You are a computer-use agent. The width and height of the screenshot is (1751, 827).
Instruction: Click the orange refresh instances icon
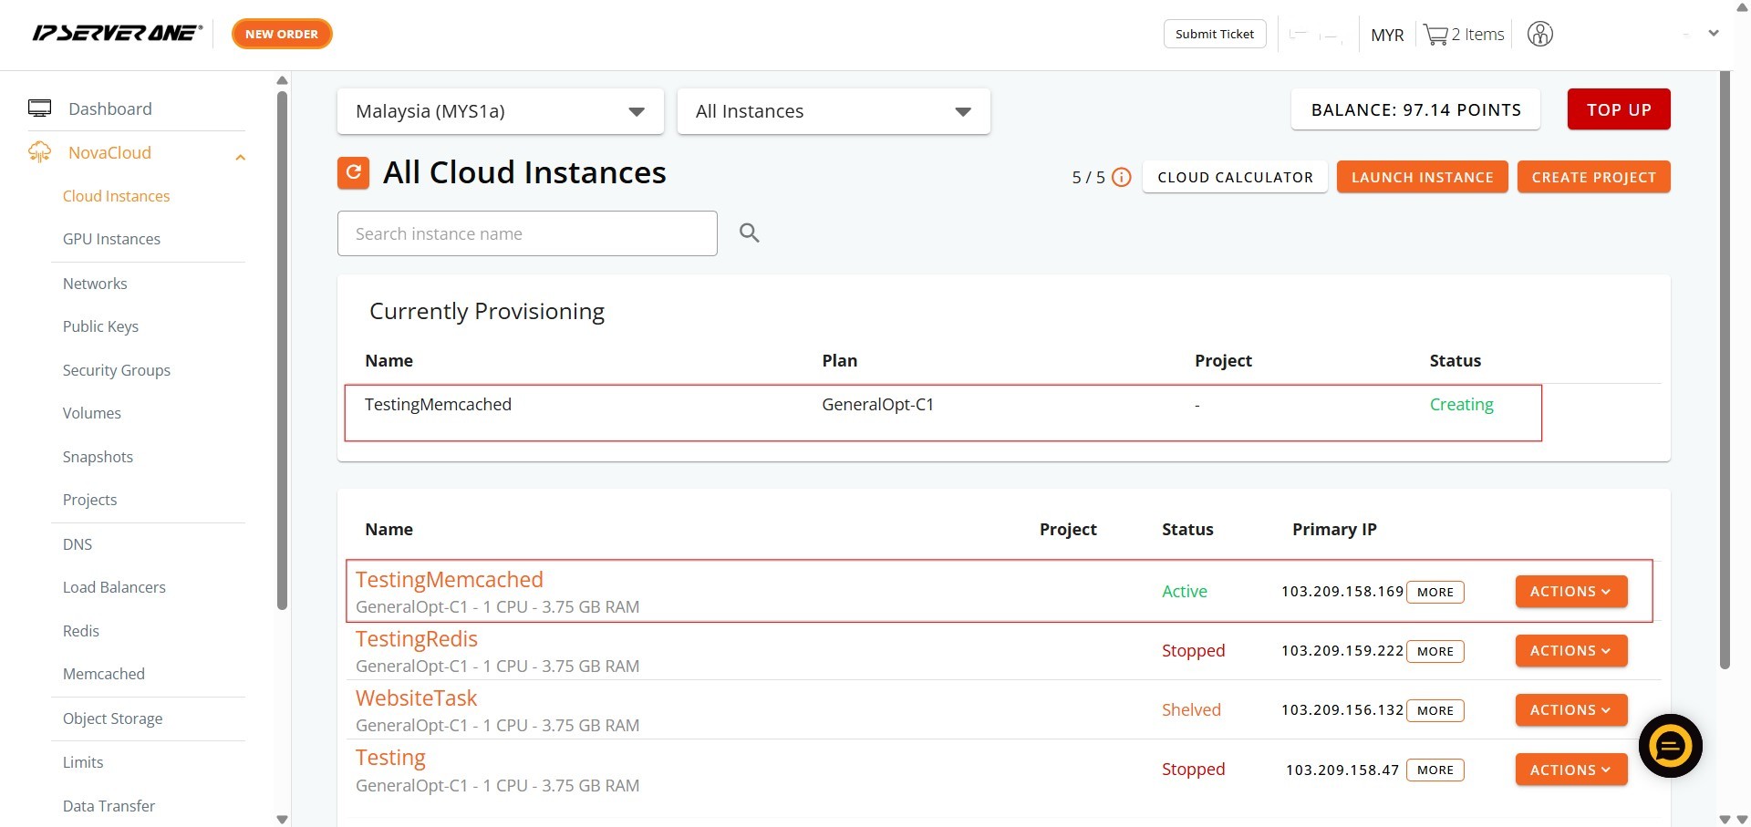click(353, 172)
